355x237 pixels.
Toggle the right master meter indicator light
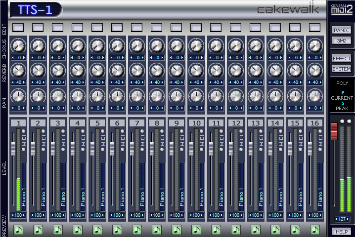[x=349, y=121]
